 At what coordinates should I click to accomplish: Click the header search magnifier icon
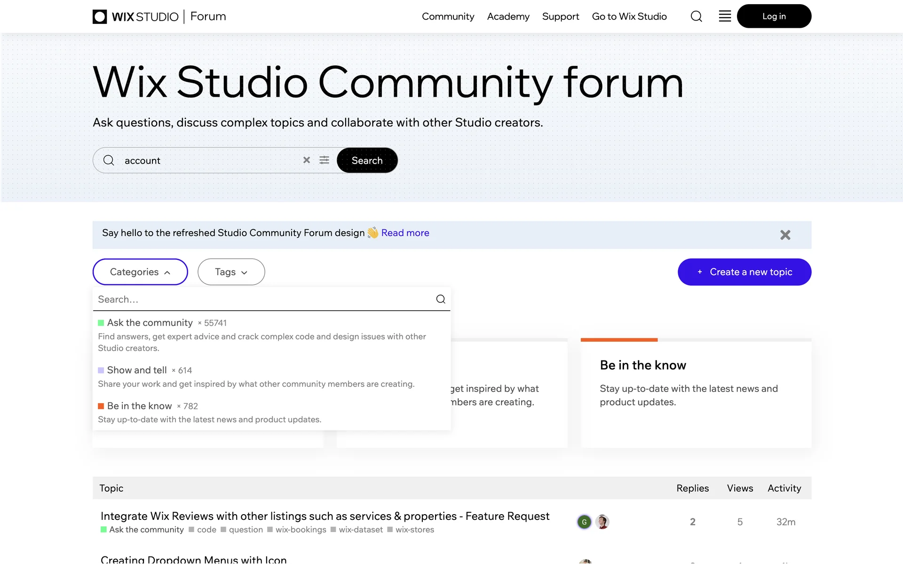tap(696, 16)
